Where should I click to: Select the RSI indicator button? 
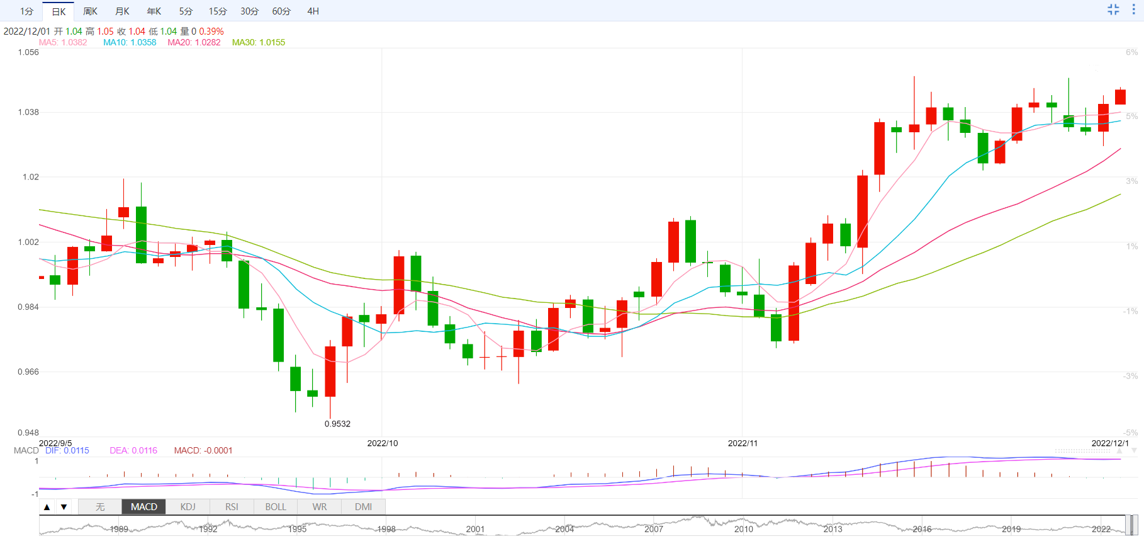(x=232, y=507)
